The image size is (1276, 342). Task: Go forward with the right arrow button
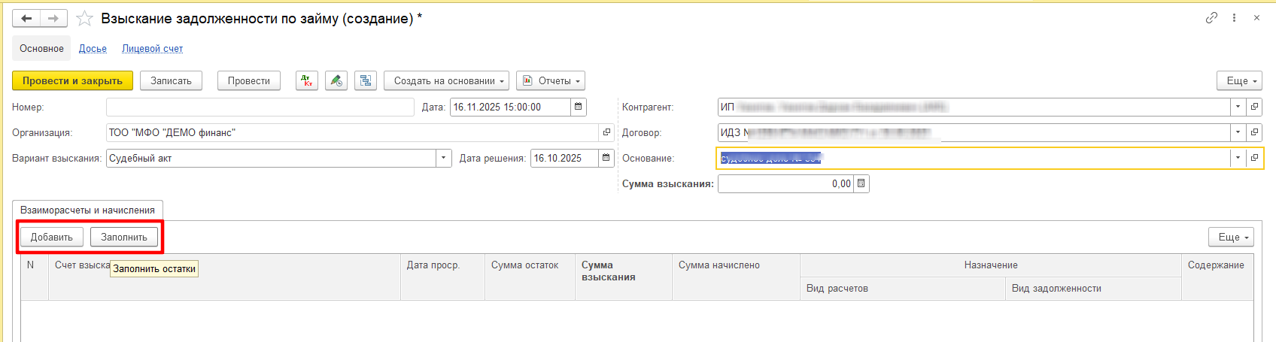[53, 18]
